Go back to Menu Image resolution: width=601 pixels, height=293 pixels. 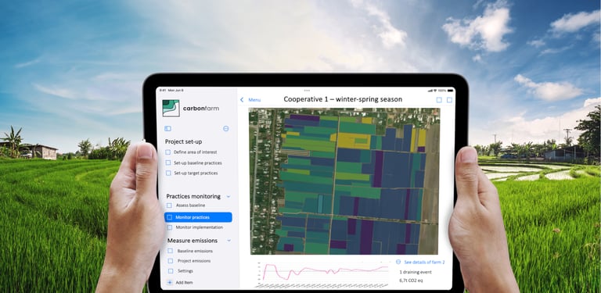click(254, 100)
